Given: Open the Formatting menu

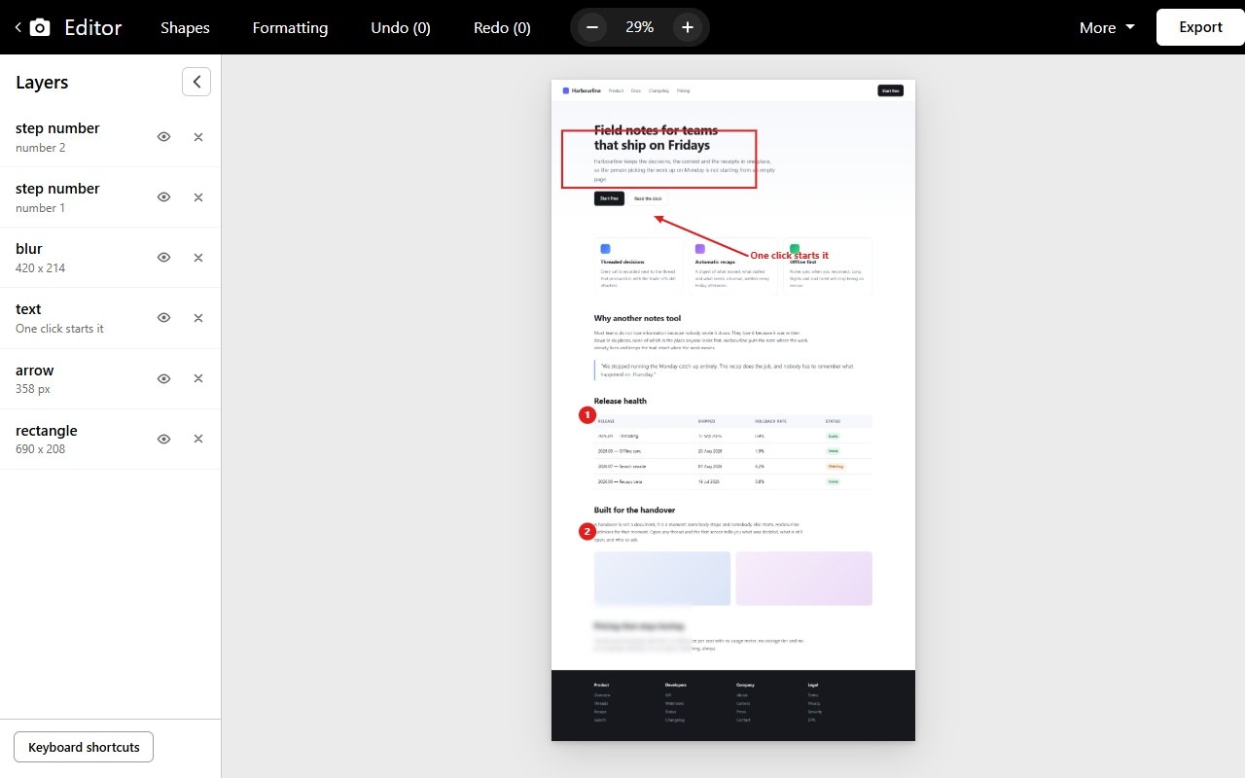Looking at the screenshot, I should (290, 27).
